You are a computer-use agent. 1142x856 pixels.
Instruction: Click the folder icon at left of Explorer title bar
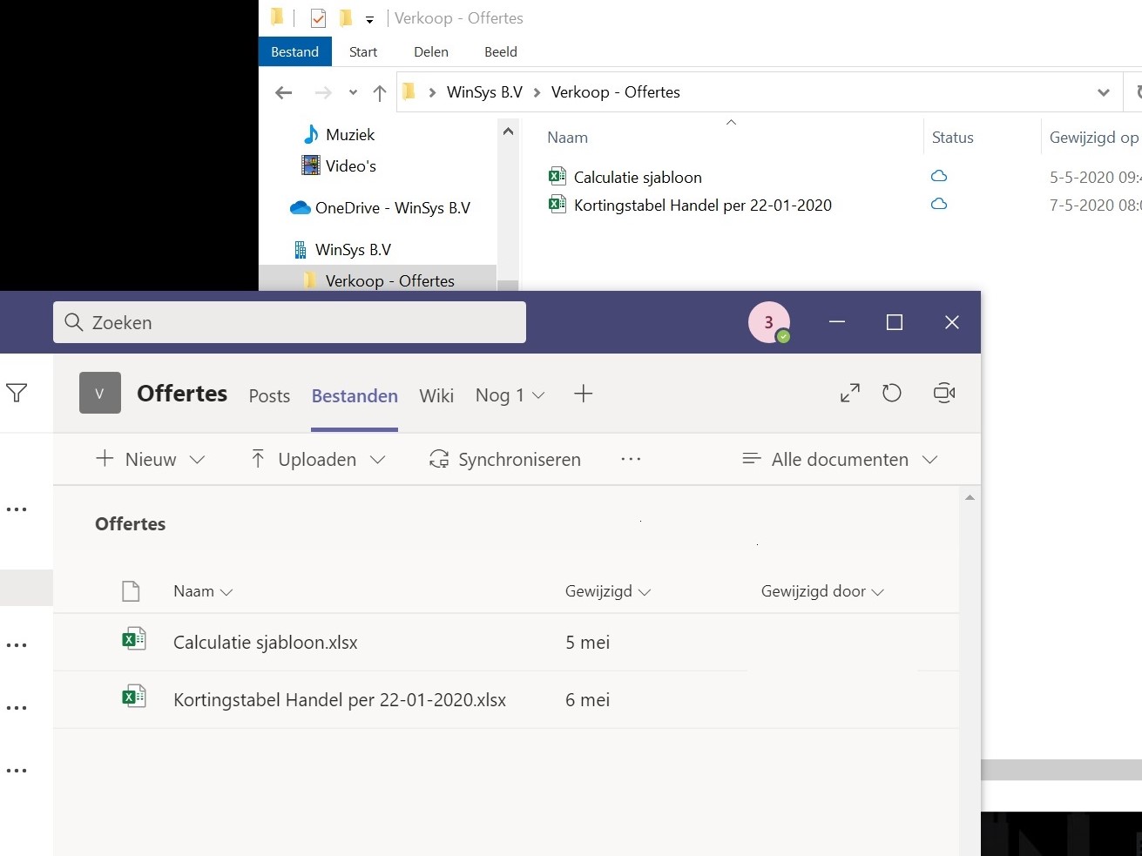(x=277, y=17)
